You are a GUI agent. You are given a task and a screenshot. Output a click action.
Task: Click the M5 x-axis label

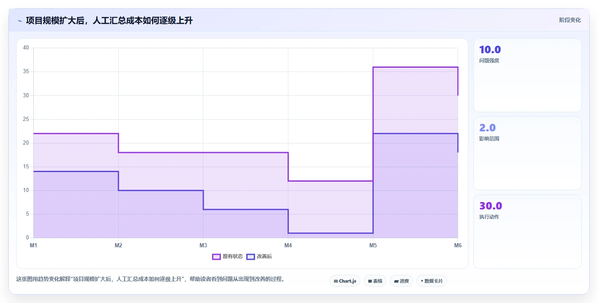tap(373, 245)
